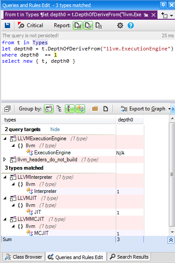Open query options gear icon
The width and height of the screenshot is (175, 263).
120,25
